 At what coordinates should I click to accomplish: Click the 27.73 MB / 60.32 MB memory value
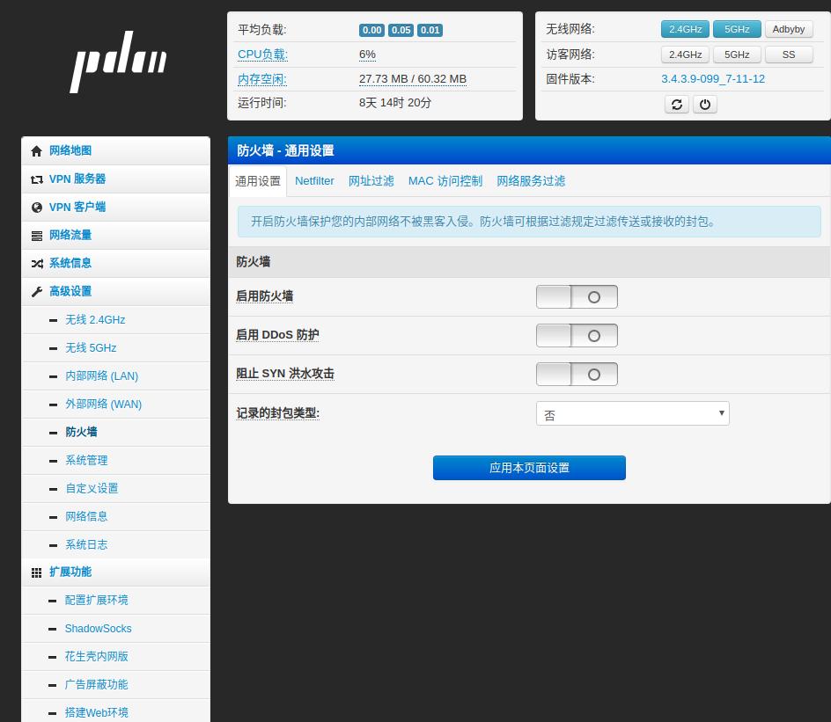point(412,79)
